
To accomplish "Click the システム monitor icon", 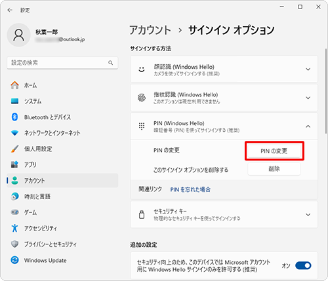I will (x=14, y=101).
